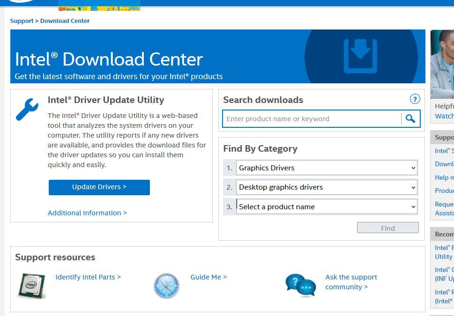Click the Download Center breadcrumb link
This screenshot has height=316, width=454.
click(65, 21)
